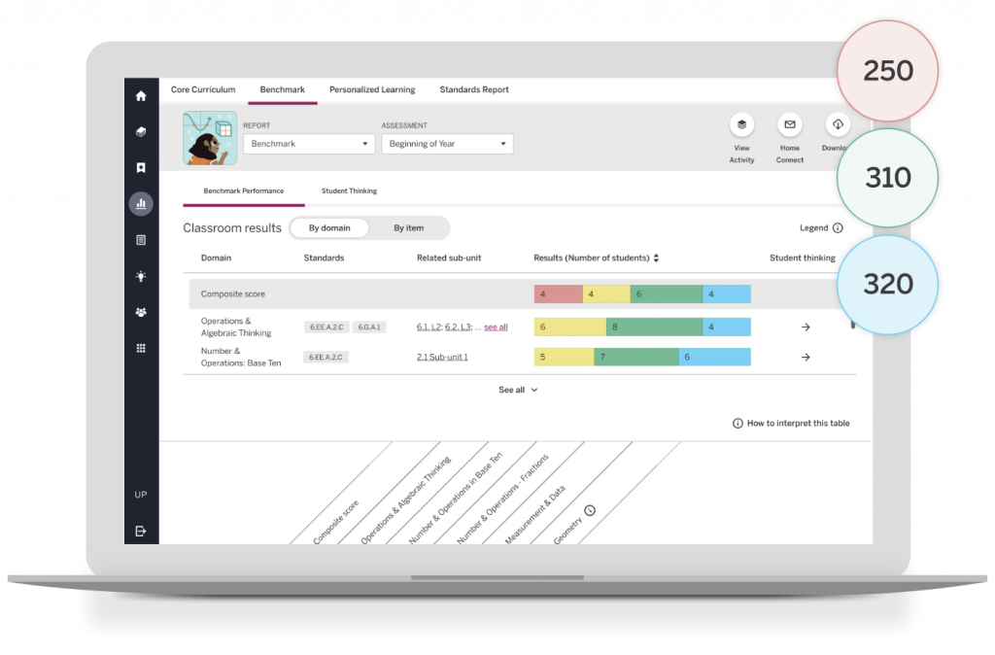This screenshot has height=655, width=995.
Task: Click the Legend label
Action: [x=813, y=227]
